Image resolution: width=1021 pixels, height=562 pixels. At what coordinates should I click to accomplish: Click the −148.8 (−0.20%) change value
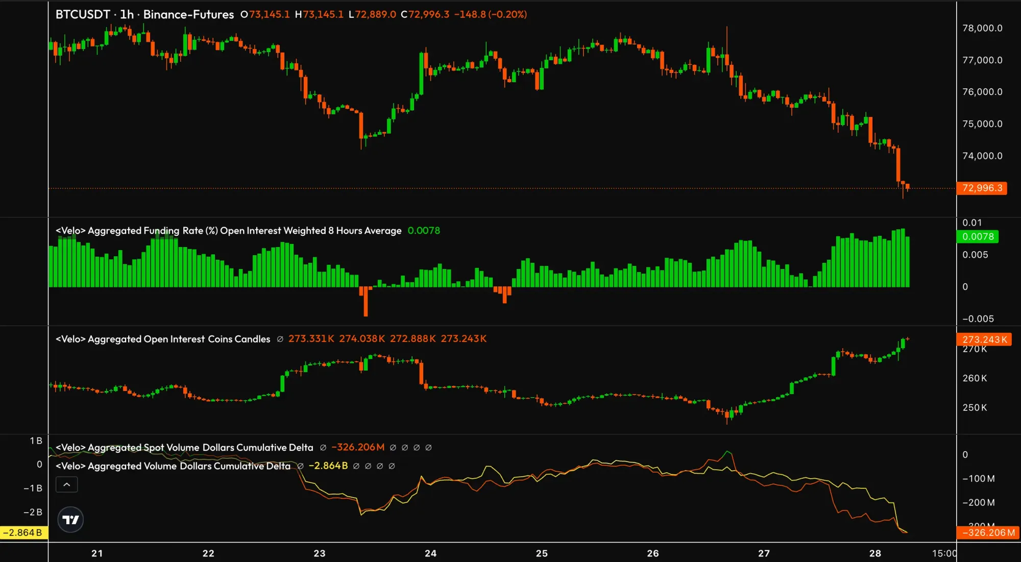tap(491, 14)
